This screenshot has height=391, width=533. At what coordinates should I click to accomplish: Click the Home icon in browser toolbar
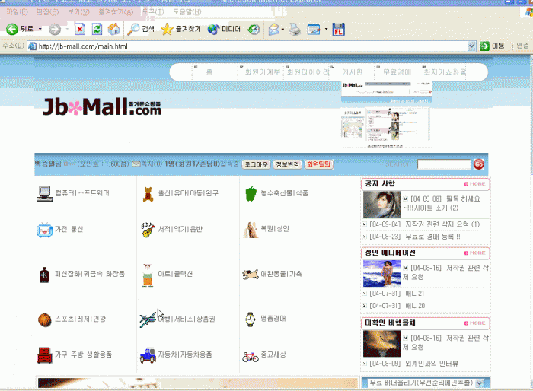(x=113, y=30)
